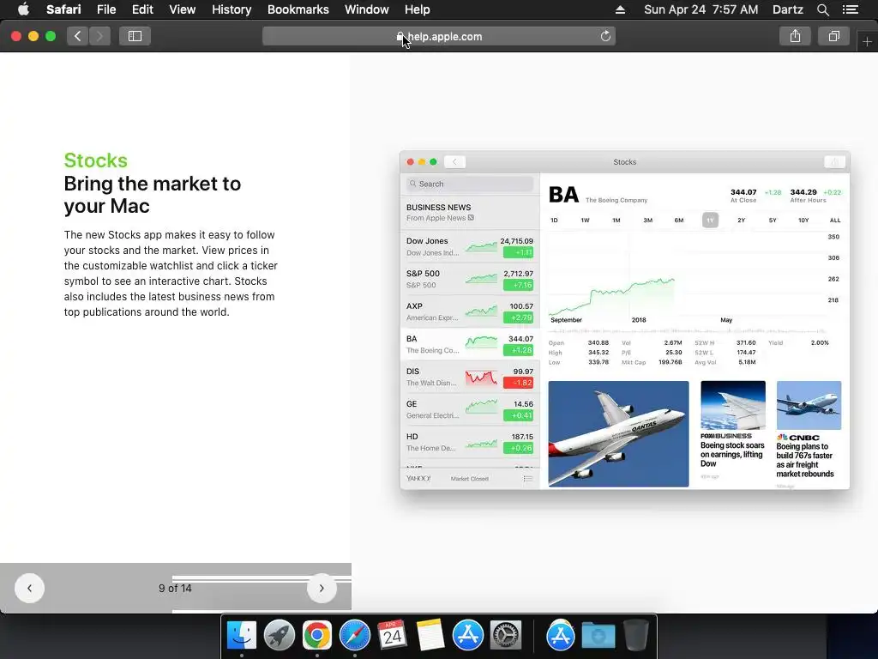This screenshot has width=878, height=659.
Task: Click the watchlist edit list icon
Action: [527, 479]
